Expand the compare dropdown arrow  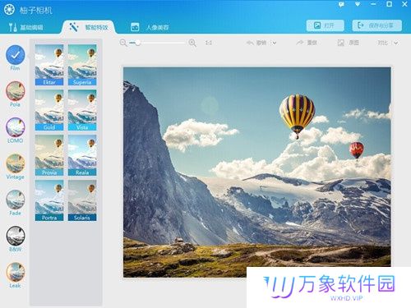pos(395,43)
